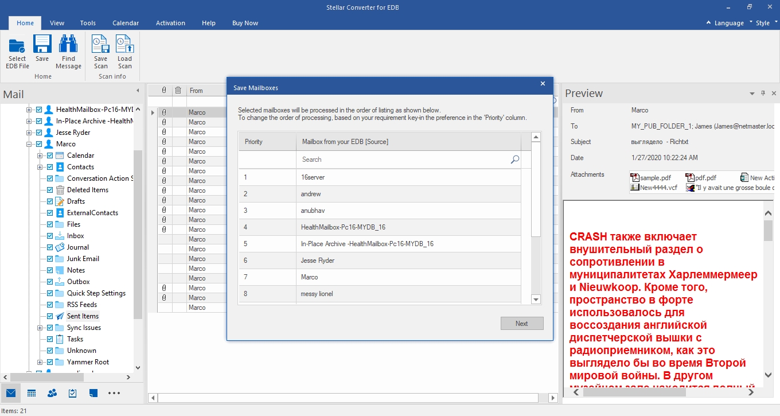Close the Save Mailboxes dialog

click(x=543, y=84)
